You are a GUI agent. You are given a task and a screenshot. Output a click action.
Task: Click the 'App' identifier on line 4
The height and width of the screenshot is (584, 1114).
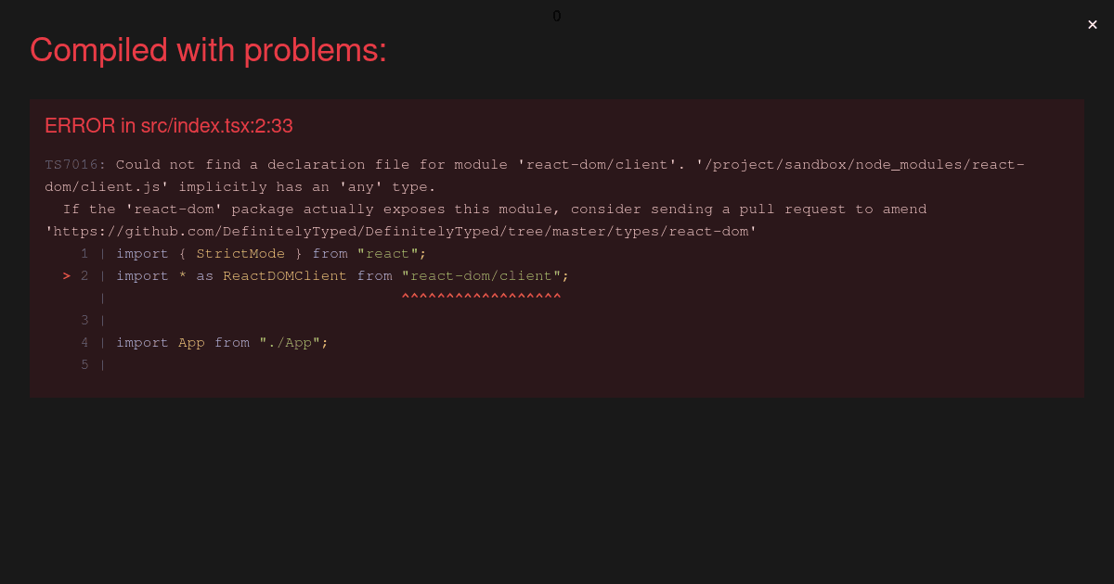tap(191, 343)
